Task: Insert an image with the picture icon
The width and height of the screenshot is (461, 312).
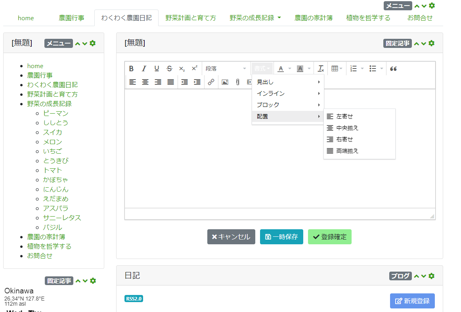Action: [x=225, y=82]
